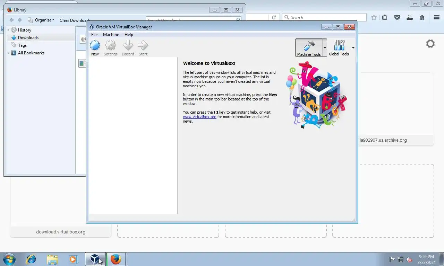Open Internet Explorer from the taskbar

31,259
